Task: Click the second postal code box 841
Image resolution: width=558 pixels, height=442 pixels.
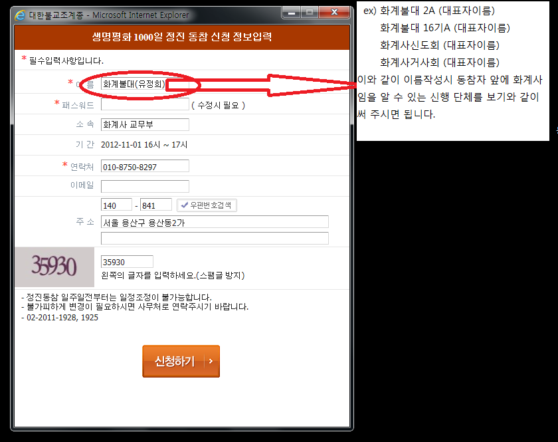Action: coord(156,205)
